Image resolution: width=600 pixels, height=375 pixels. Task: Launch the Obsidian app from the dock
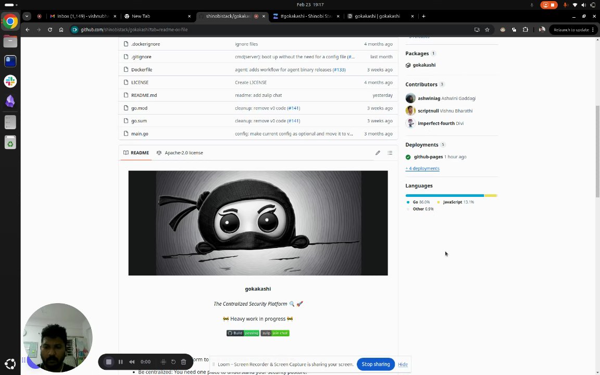[x=10, y=102]
